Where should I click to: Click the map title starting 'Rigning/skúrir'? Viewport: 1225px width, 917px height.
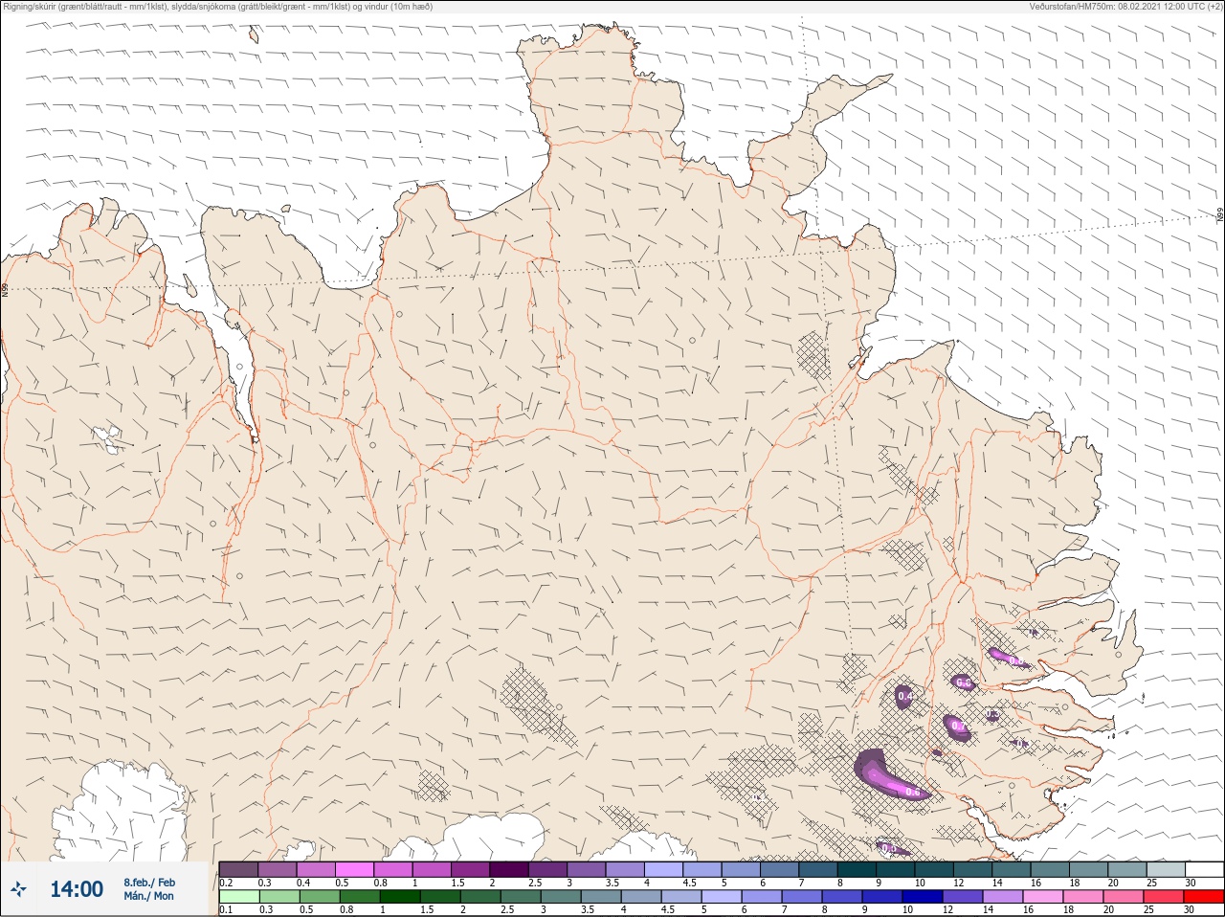click(x=218, y=6)
